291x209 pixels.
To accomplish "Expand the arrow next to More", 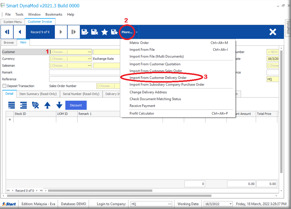I will click(137, 32).
